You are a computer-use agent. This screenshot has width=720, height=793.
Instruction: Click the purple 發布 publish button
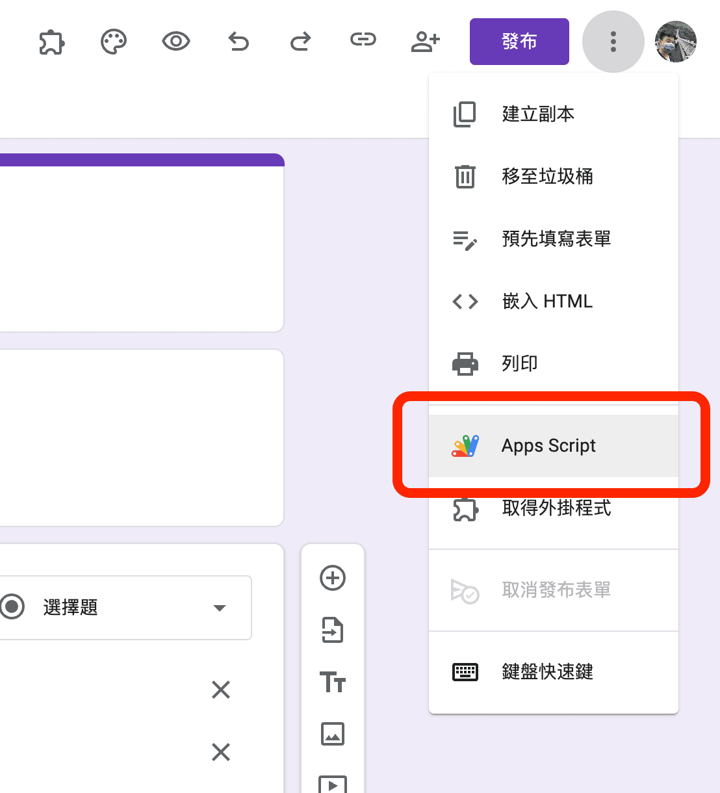pos(519,42)
